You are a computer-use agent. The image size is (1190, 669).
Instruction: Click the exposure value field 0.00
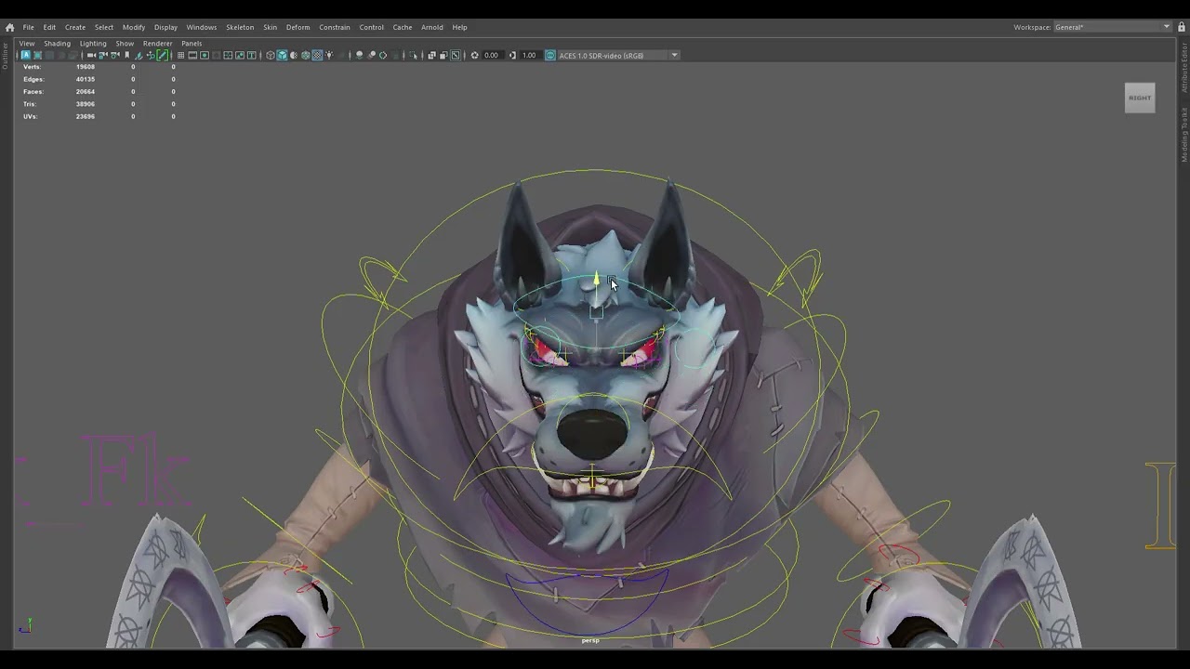coord(492,55)
